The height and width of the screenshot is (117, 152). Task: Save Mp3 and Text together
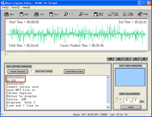pos(99,14)
